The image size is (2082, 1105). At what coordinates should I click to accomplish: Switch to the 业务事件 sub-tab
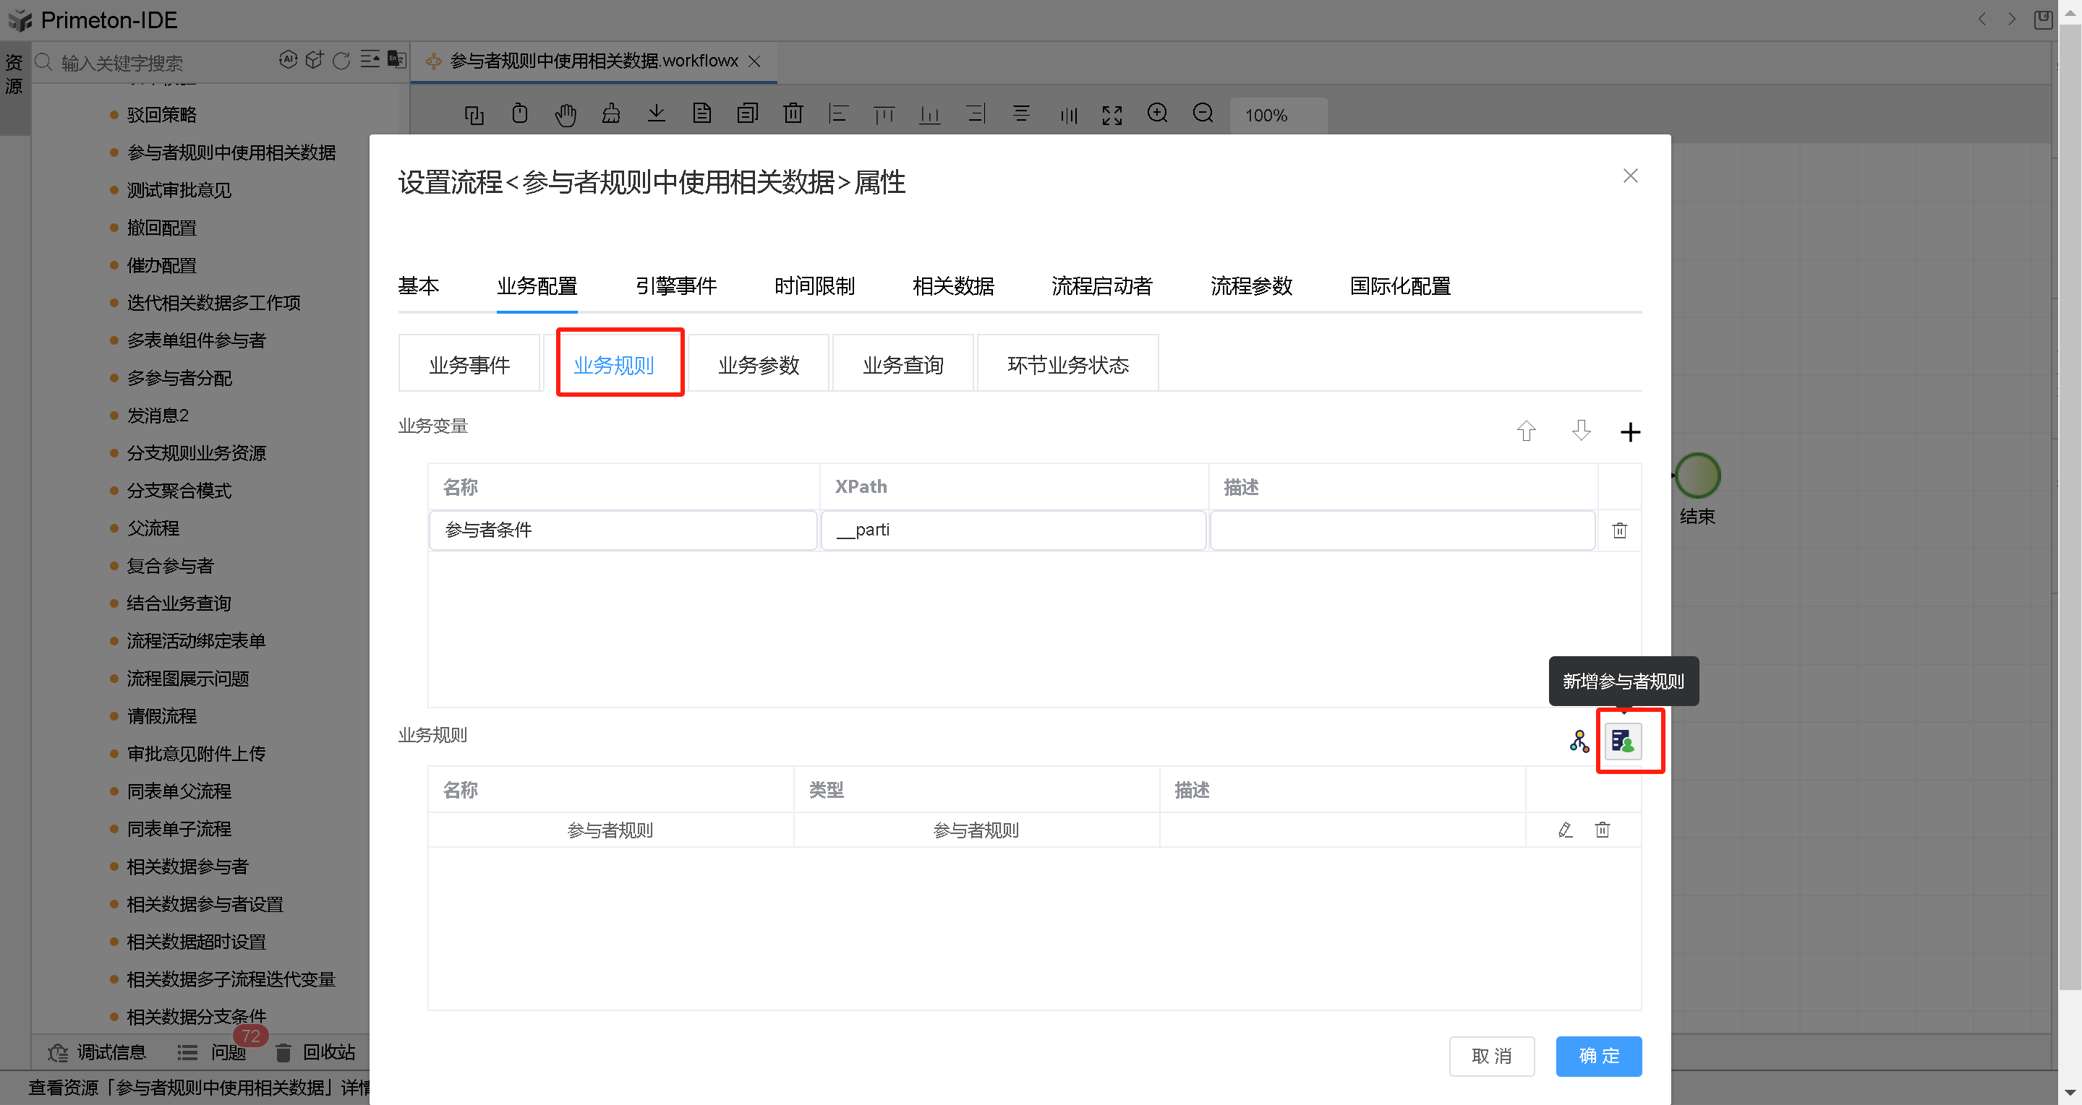point(469,364)
